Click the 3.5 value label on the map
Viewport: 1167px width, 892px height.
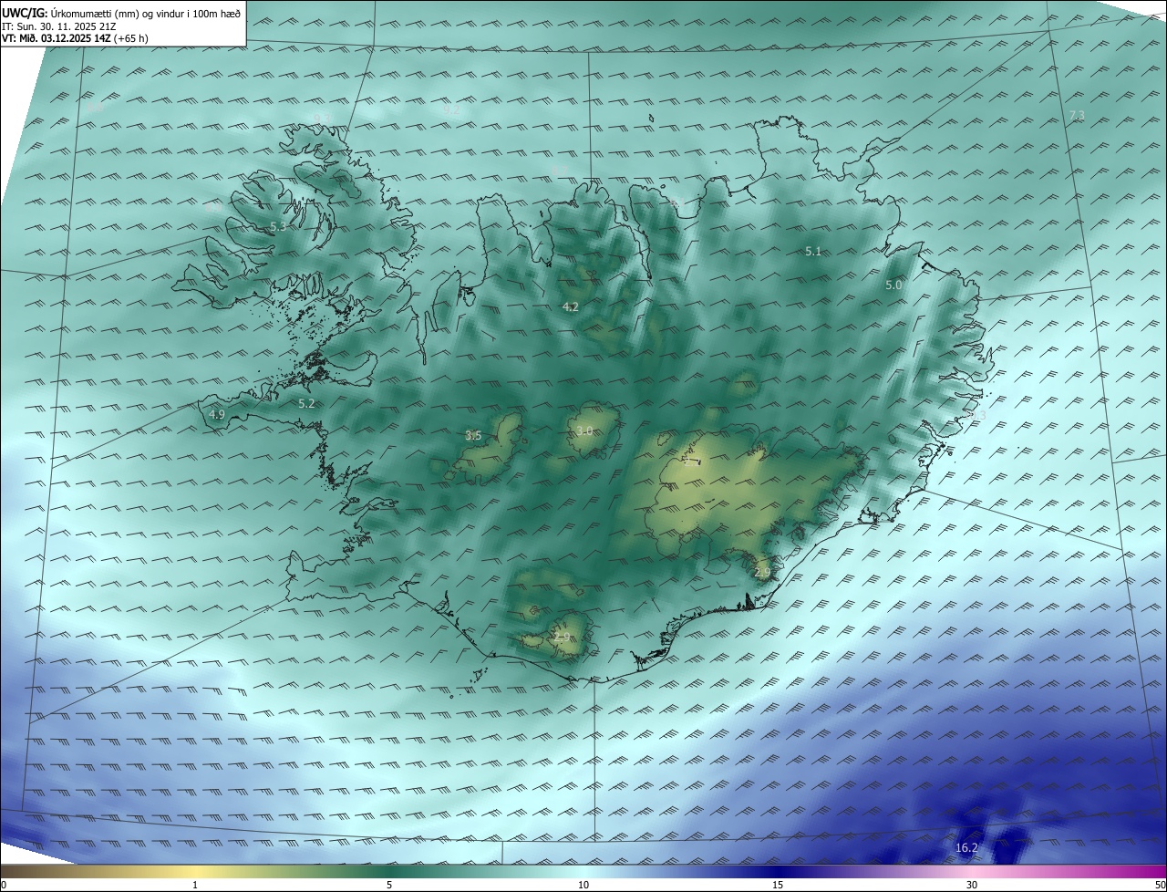[473, 436]
